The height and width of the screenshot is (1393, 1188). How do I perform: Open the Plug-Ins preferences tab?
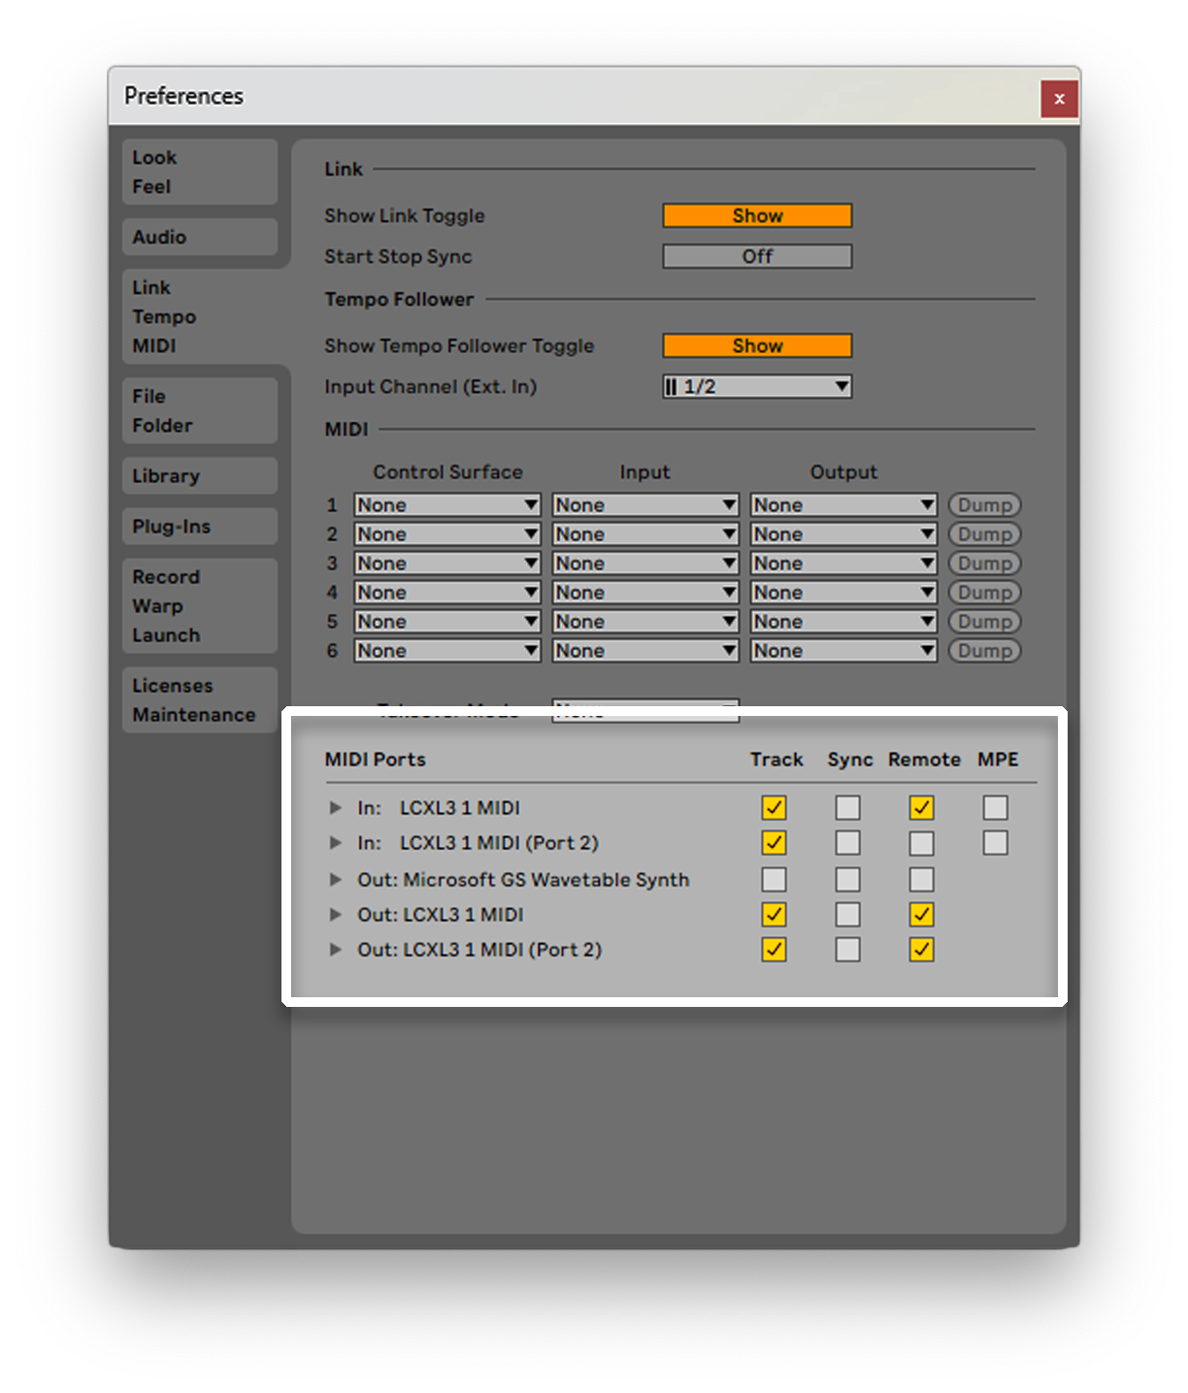(200, 526)
